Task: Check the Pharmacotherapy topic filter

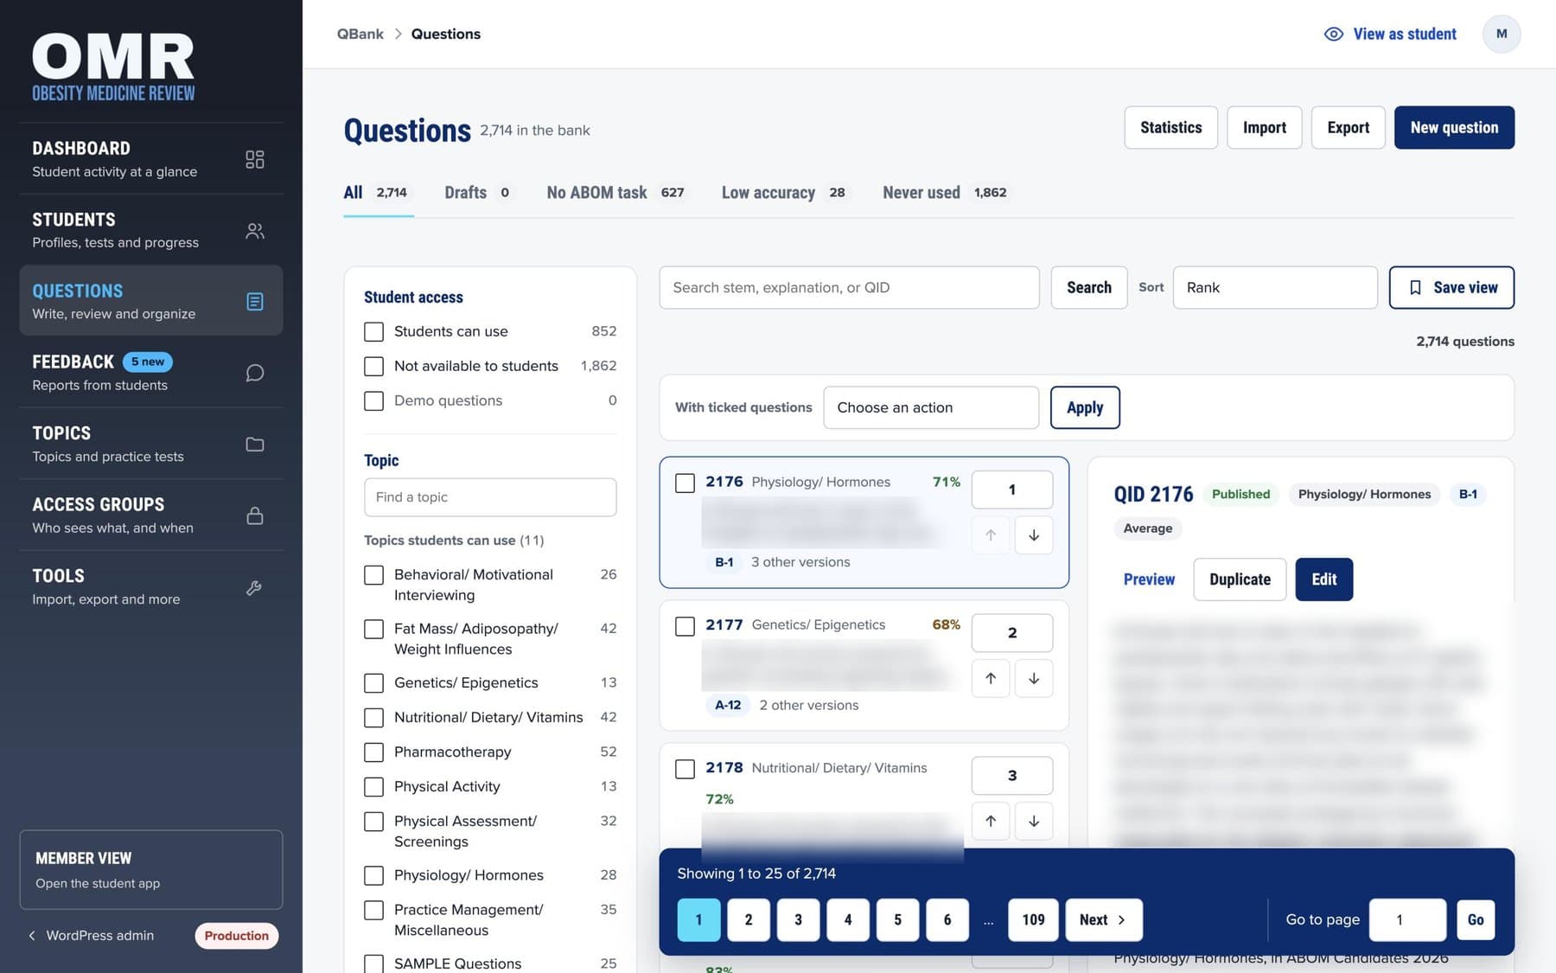Action: pos(373,752)
